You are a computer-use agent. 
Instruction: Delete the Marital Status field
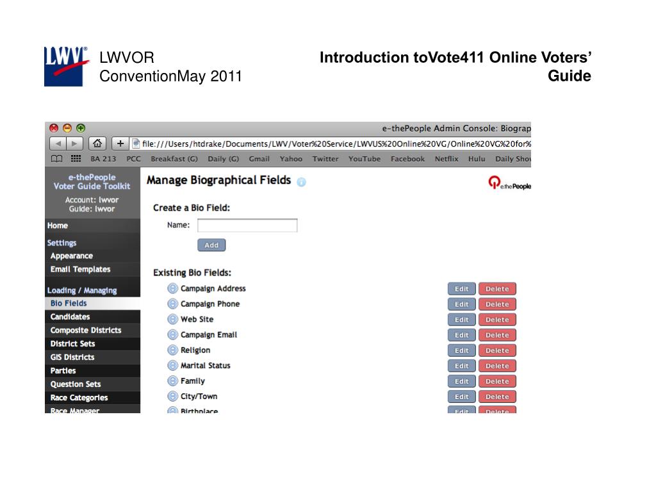(497, 366)
